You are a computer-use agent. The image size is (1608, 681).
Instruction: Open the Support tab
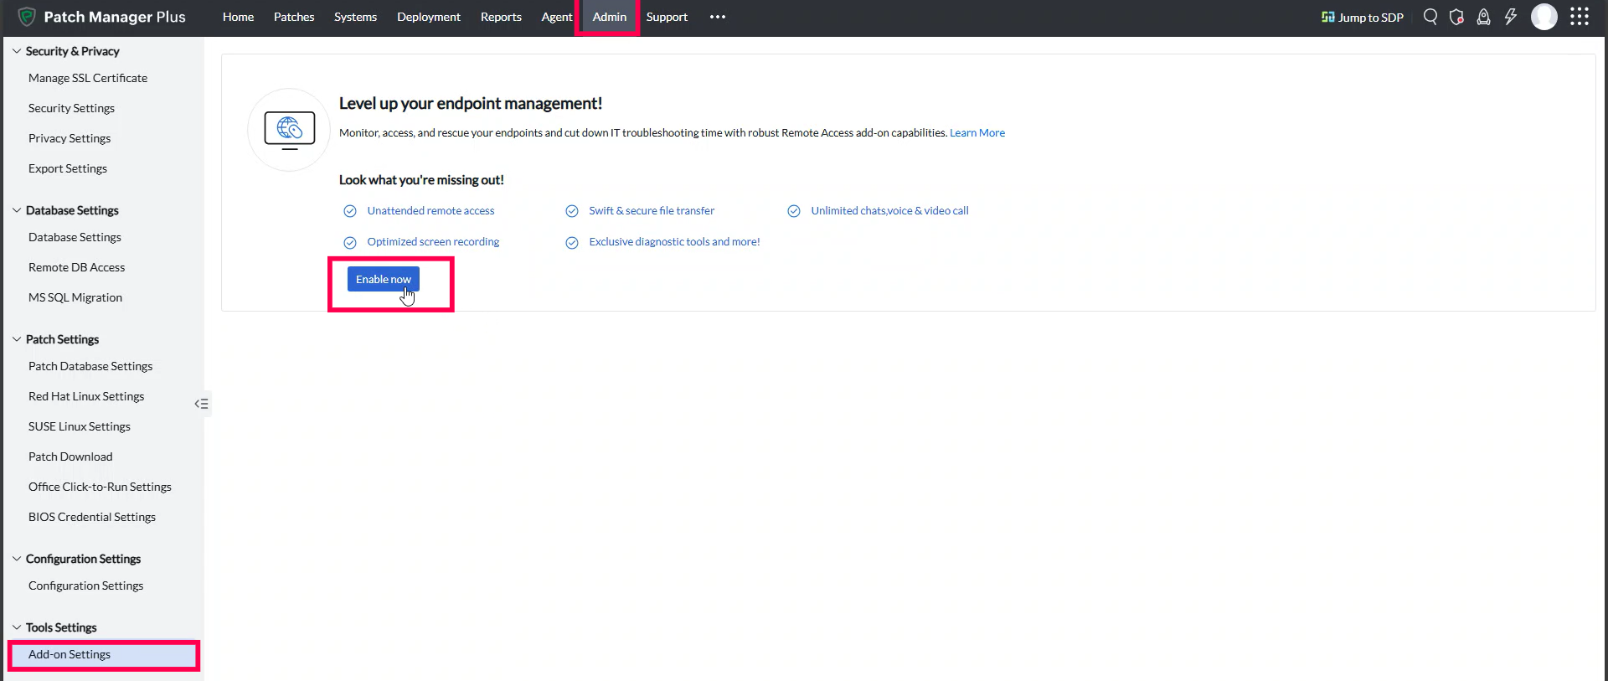point(667,17)
